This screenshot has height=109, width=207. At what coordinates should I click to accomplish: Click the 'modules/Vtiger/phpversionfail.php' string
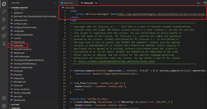click(115, 74)
